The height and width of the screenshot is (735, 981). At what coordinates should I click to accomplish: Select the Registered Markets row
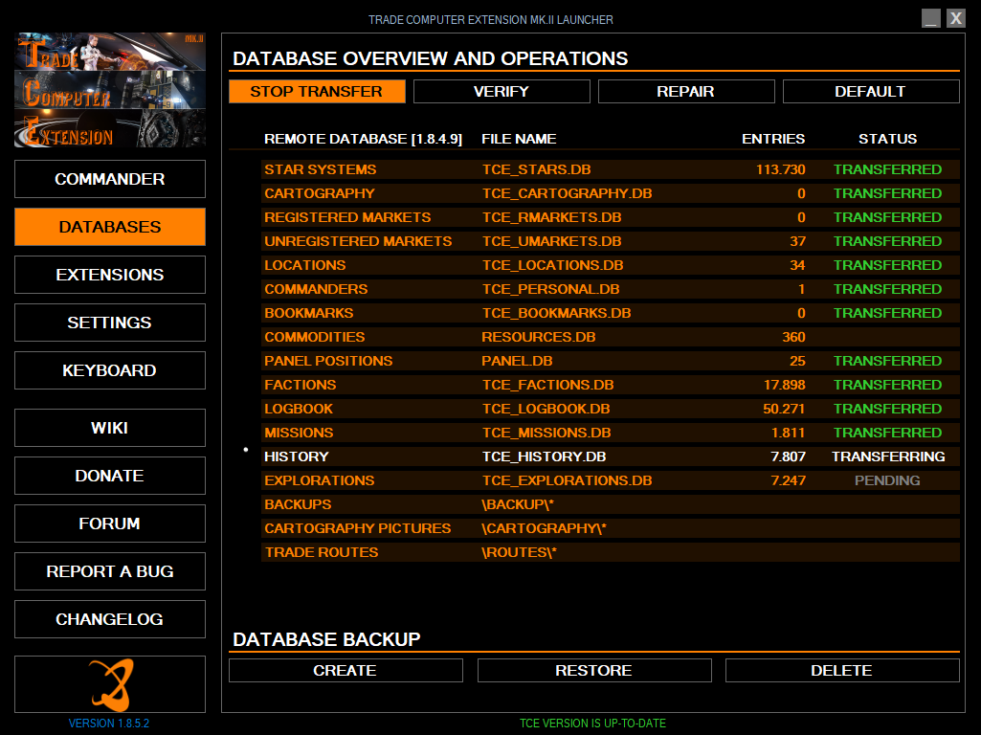tap(610, 217)
